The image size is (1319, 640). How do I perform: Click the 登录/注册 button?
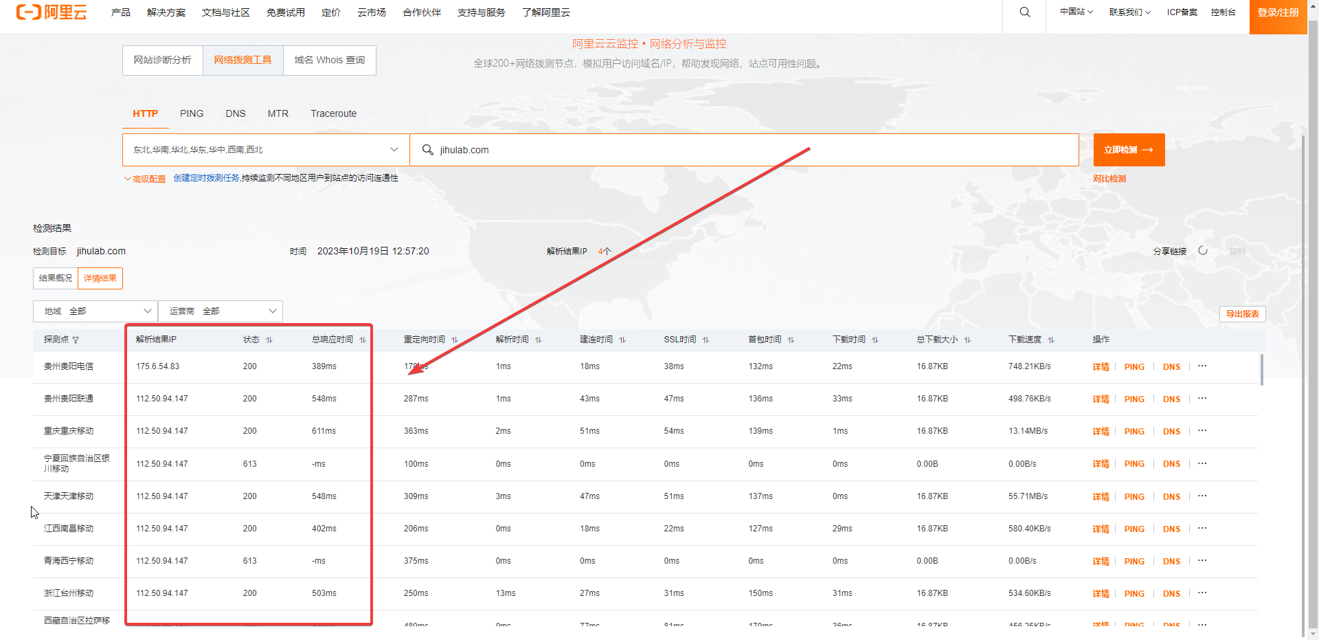pos(1278,16)
